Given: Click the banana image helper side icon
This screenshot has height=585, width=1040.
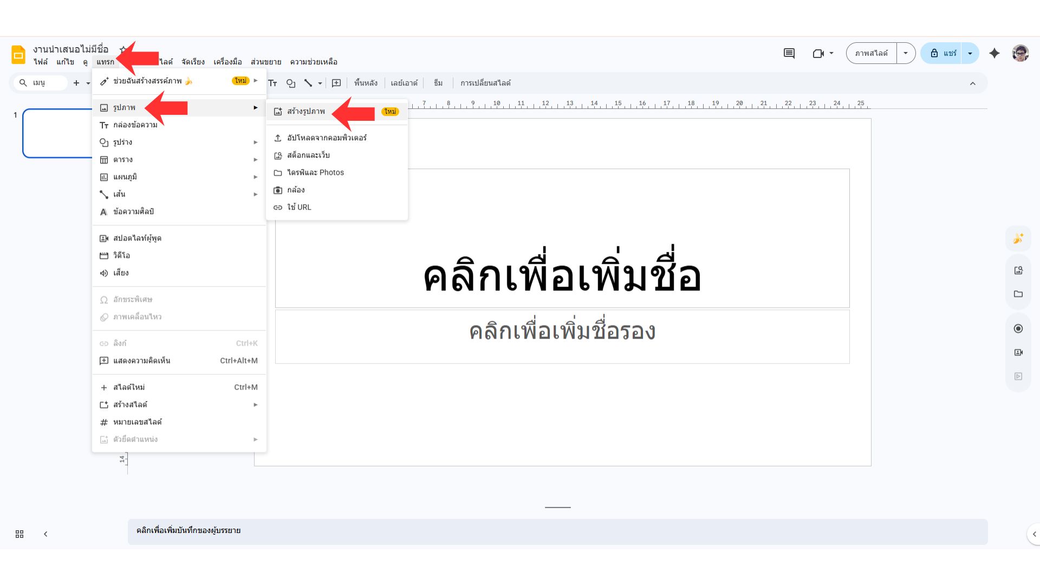Looking at the screenshot, I should tap(1018, 238).
